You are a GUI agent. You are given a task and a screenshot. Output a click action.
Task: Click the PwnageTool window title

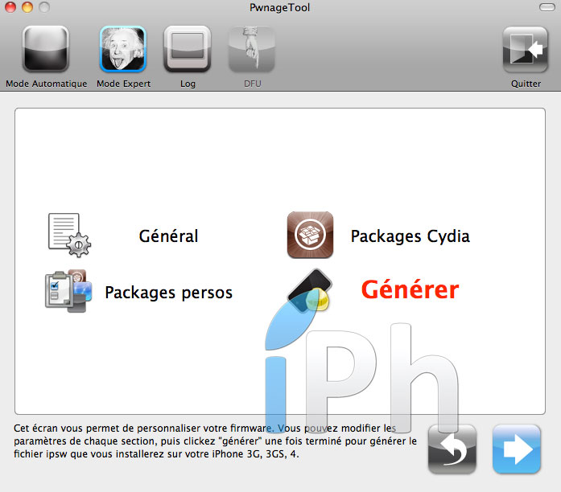click(x=280, y=7)
